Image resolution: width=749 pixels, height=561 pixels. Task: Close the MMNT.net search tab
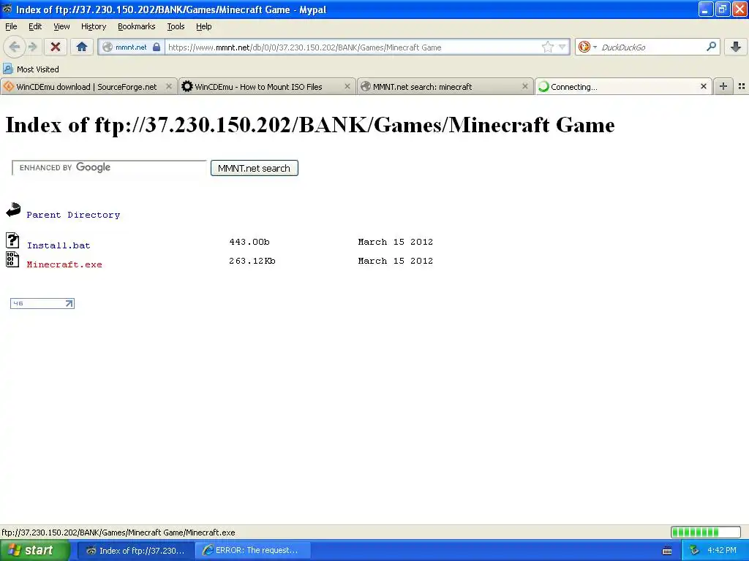[x=525, y=86]
